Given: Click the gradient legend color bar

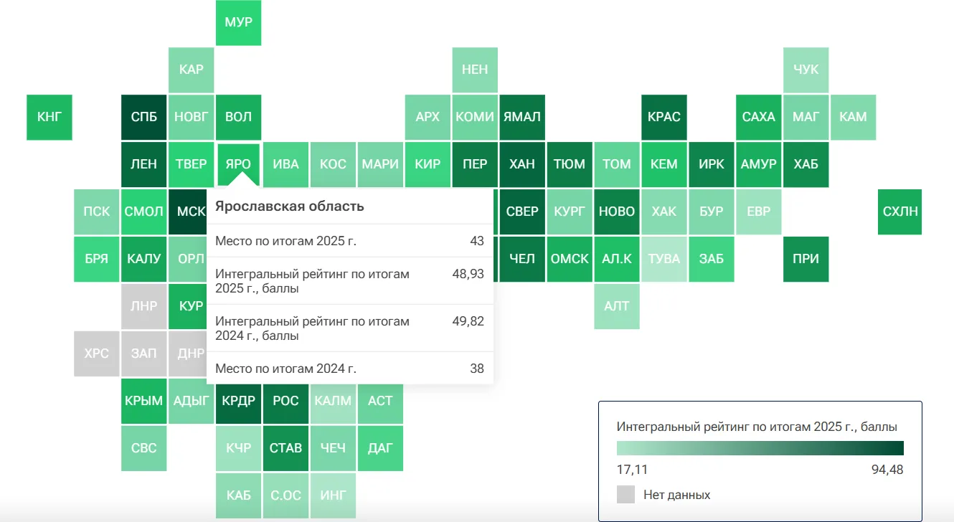Looking at the screenshot, I should pyautogui.click(x=760, y=448).
